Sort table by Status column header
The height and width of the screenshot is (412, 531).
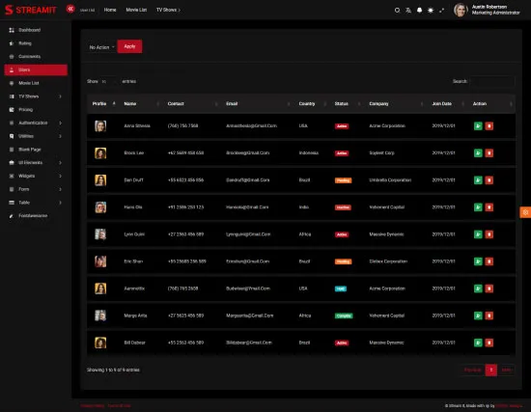coord(348,103)
